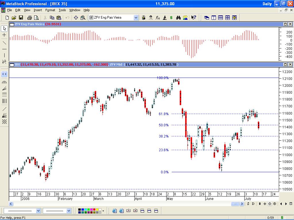Open the Indicator Builder f(x) icon
Screen dimensions: 294x220
(x=158, y=17)
